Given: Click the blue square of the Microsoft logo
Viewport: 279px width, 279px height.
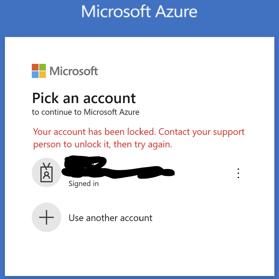Looking at the screenshot, I should point(35,75).
